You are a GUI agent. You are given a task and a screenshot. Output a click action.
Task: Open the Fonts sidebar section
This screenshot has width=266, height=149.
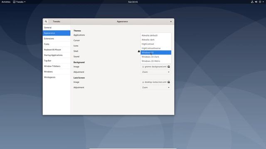pyautogui.click(x=57, y=44)
